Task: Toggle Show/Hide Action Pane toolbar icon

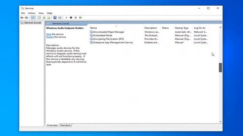Action: (60, 18)
